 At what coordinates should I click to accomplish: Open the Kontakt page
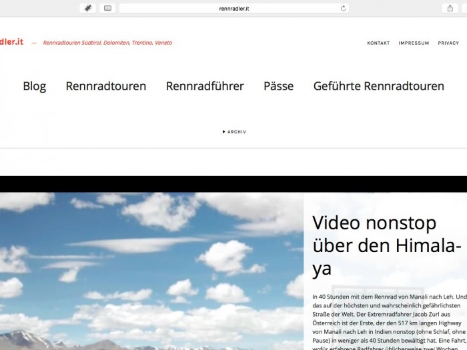tap(378, 43)
